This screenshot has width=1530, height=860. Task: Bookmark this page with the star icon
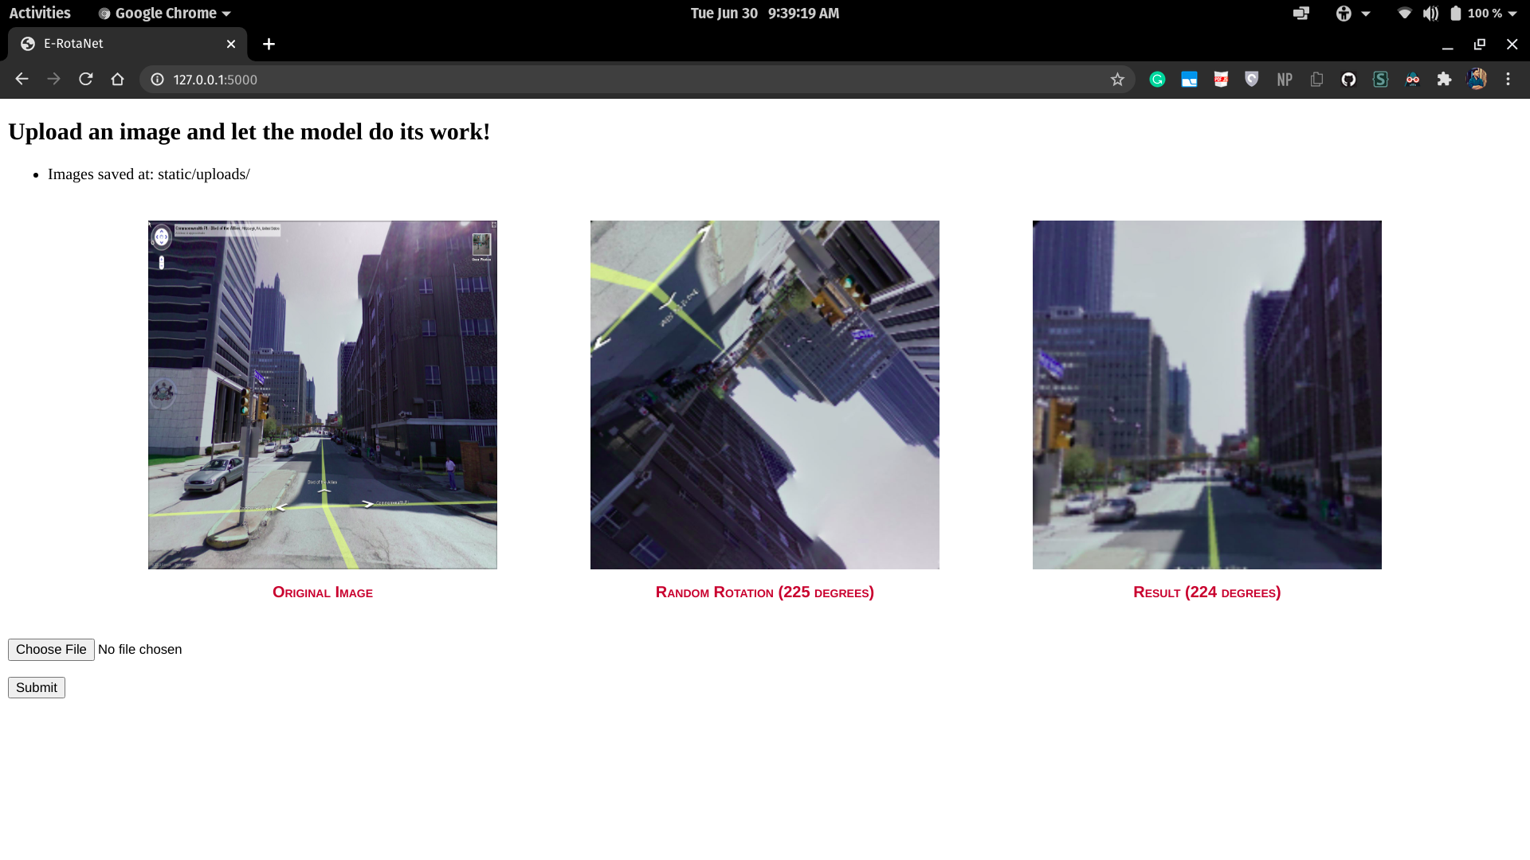tap(1117, 80)
